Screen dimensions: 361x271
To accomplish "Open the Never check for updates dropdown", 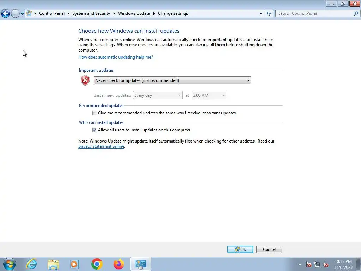I will (x=172, y=80).
